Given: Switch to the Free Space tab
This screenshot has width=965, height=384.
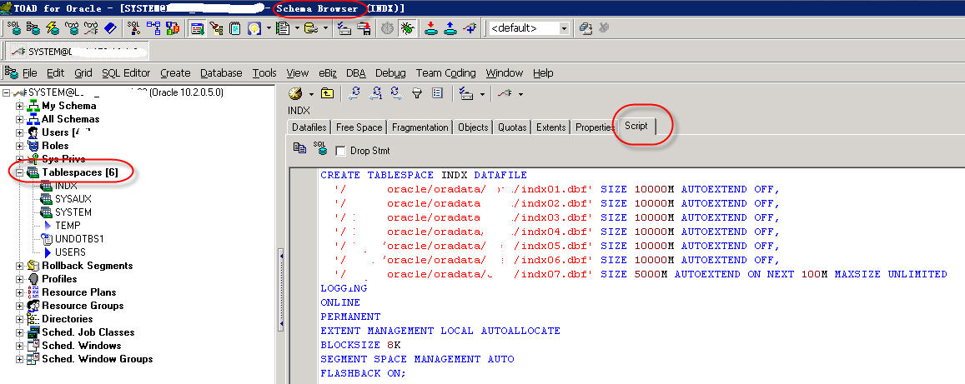Looking at the screenshot, I should point(359,127).
